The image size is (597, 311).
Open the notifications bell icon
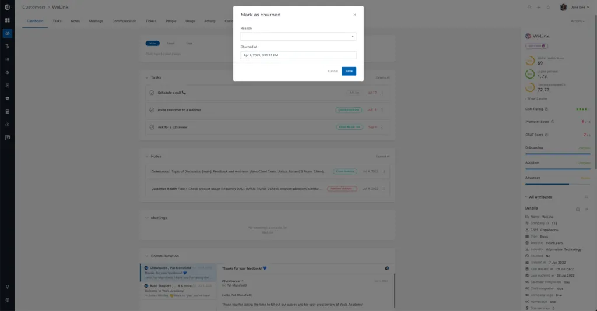(x=548, y=7)
